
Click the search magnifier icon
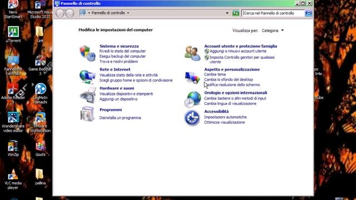point(308,13)
